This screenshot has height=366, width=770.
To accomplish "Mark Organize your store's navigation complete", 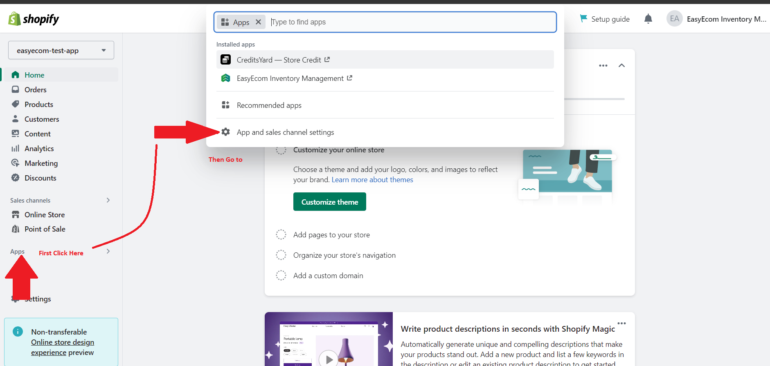I will click(281, 255).
